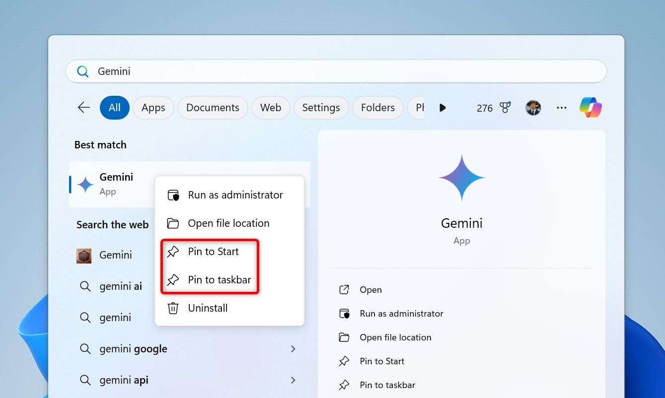665x398 pixels.
Task: Switch to the Documents filter tab
Action: click(213, 107)
